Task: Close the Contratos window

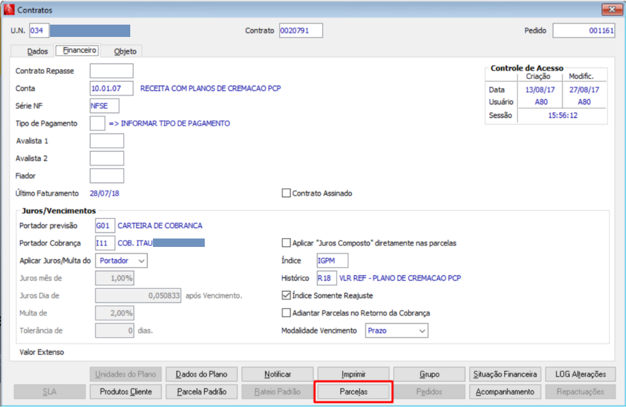Action: (x=612, y=9)
